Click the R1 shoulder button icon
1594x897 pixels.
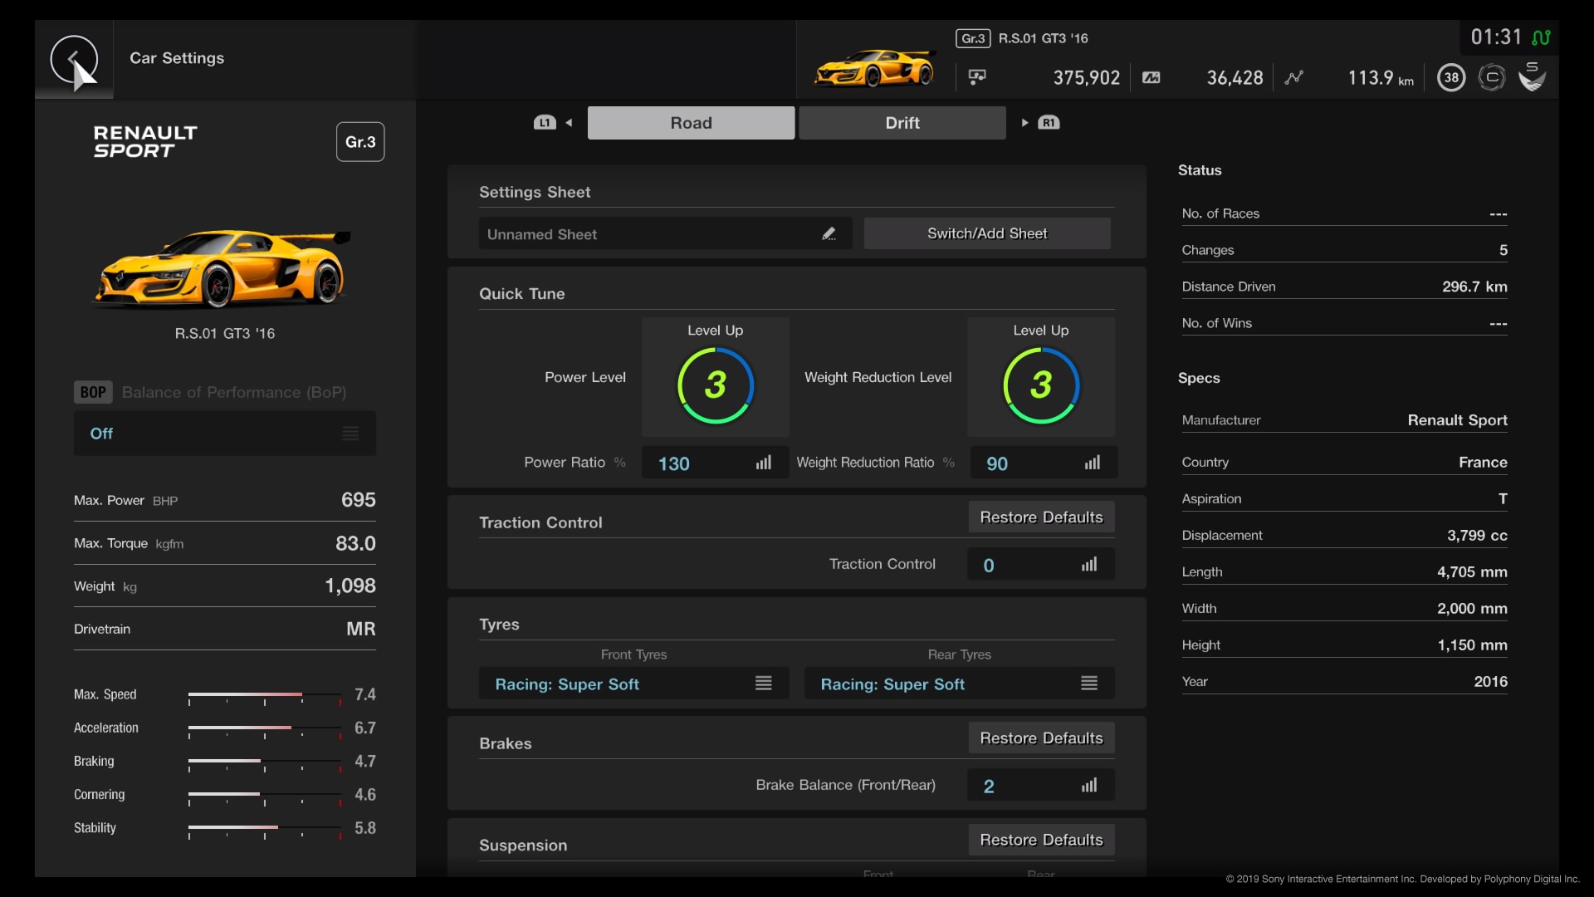tap(1049, 123)
